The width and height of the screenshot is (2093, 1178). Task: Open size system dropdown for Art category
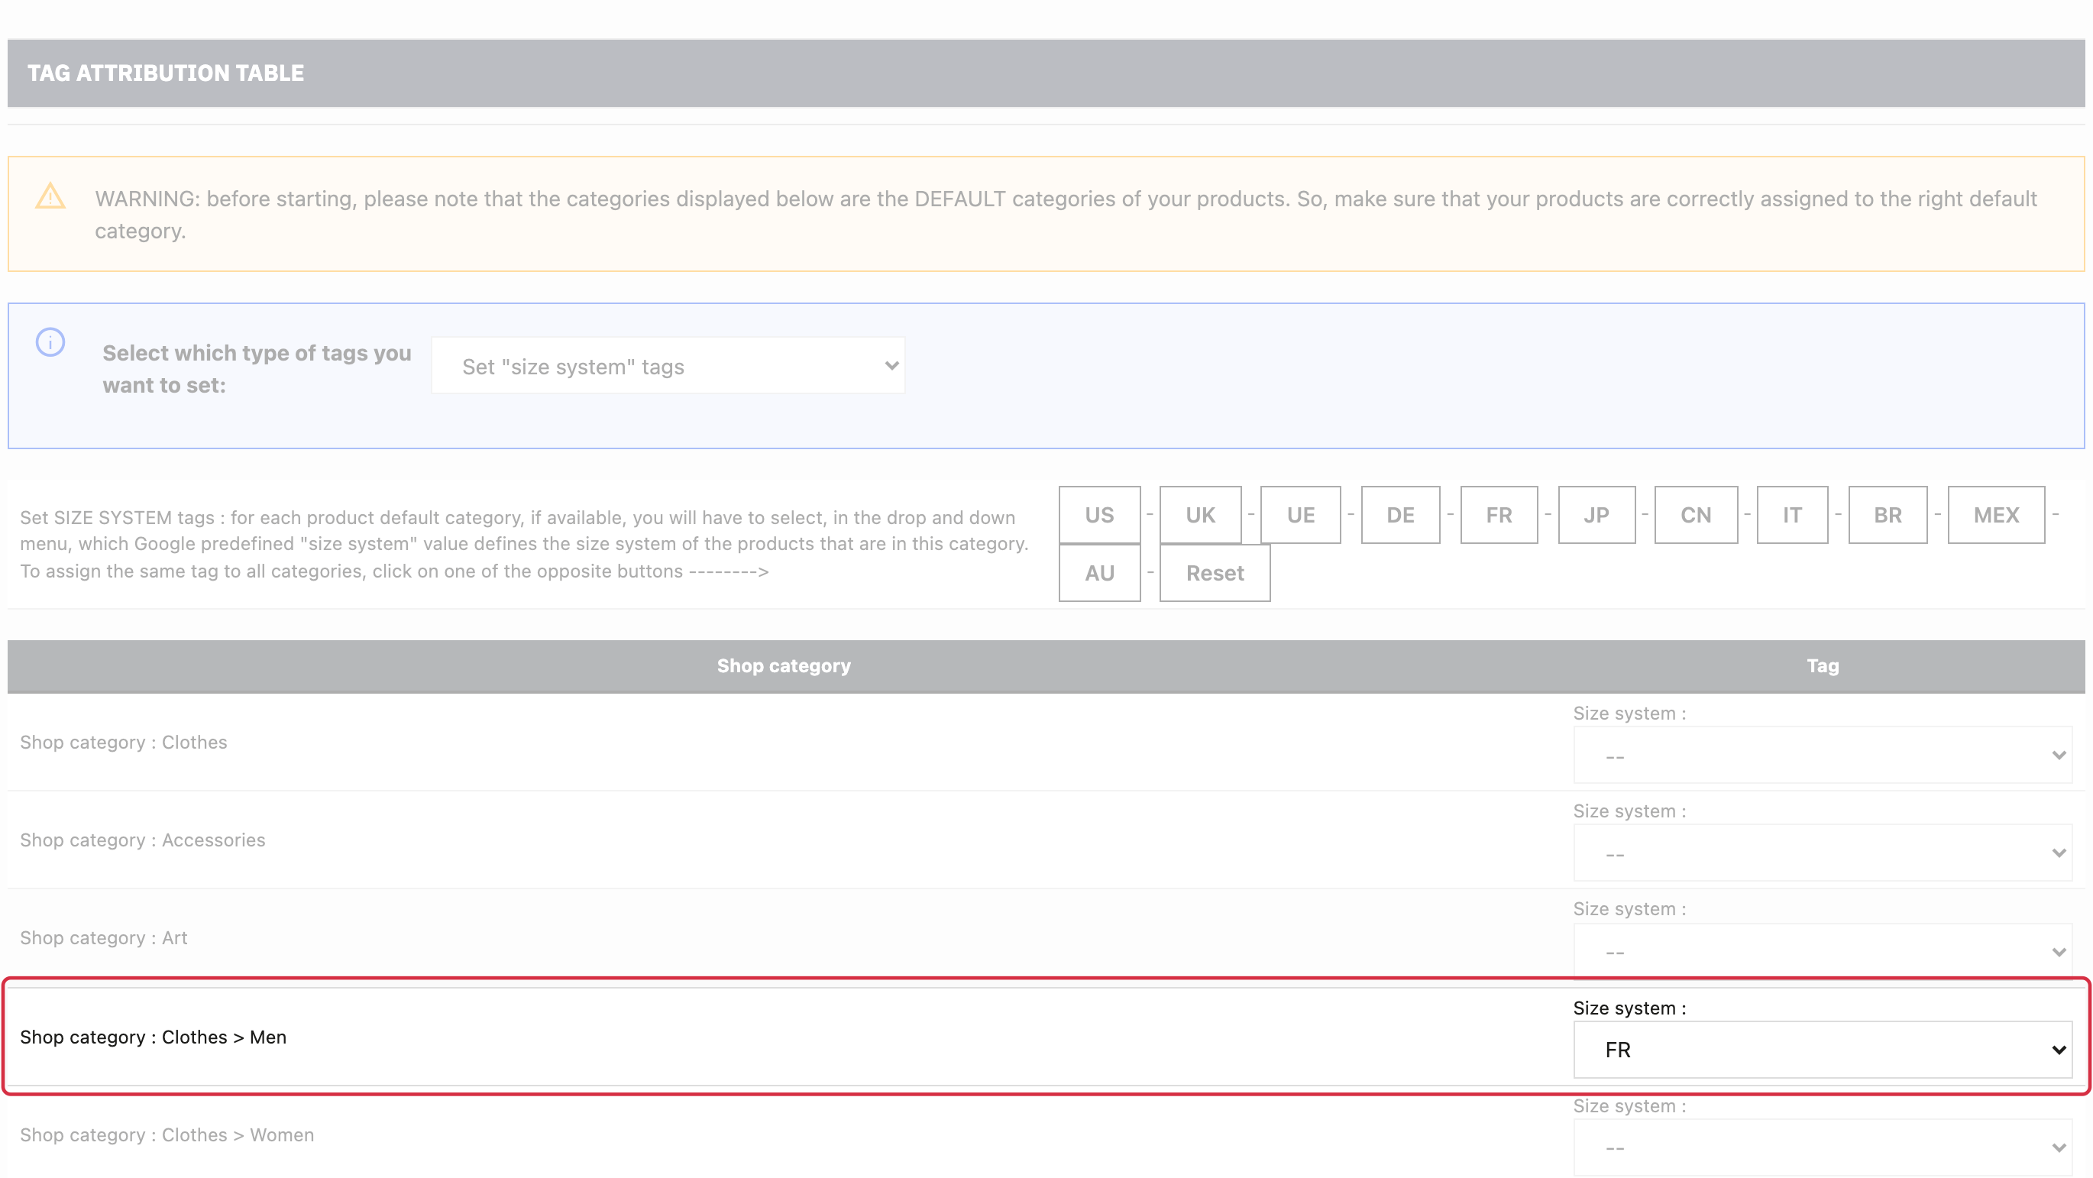(x=1823, y=951)
